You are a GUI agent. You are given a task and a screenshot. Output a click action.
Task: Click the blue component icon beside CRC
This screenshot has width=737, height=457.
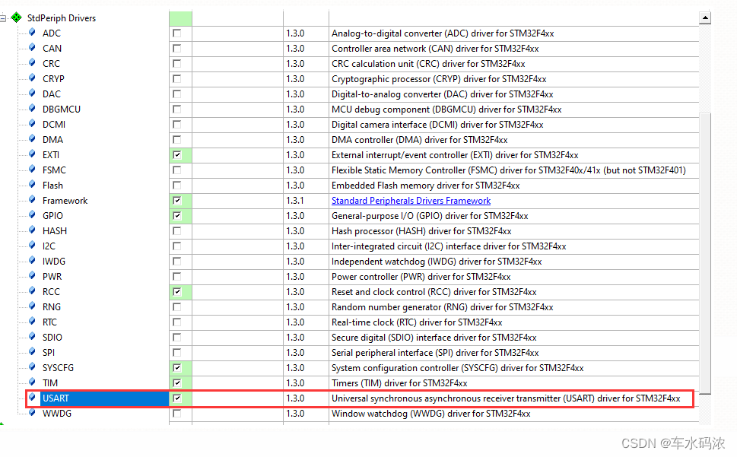(32, 62)
